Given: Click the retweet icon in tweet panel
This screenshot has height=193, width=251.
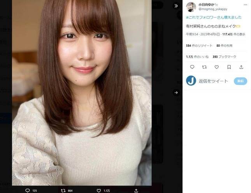Looking at the screenshot, I should [204, 67].
